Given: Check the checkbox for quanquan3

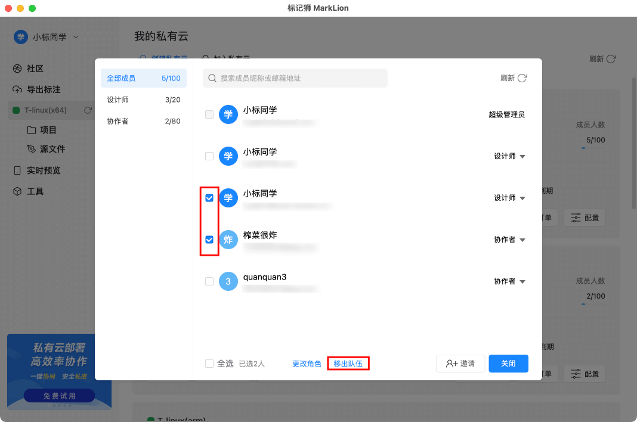Looking at the screenshot, I should 209,281.
